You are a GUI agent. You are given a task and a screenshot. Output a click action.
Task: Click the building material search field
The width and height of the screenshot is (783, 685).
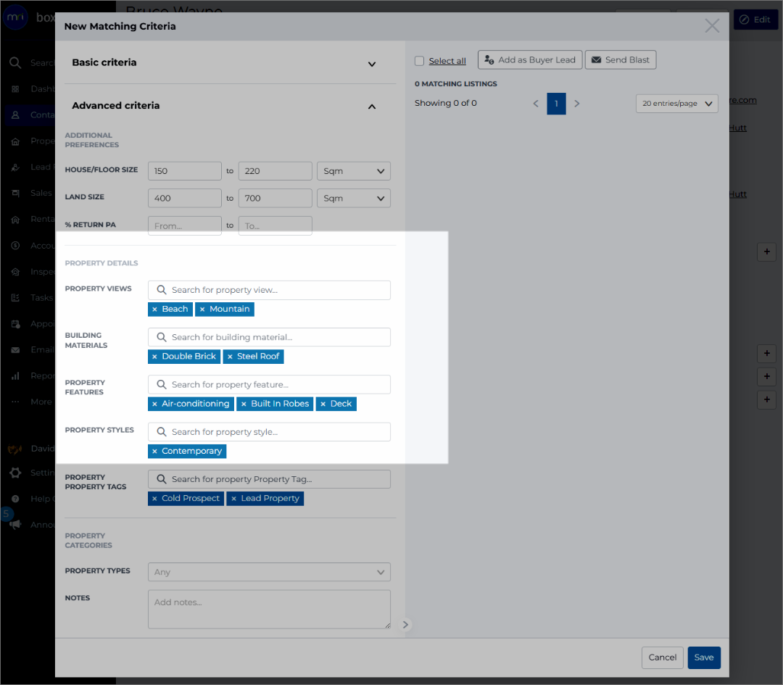(269, 338)
